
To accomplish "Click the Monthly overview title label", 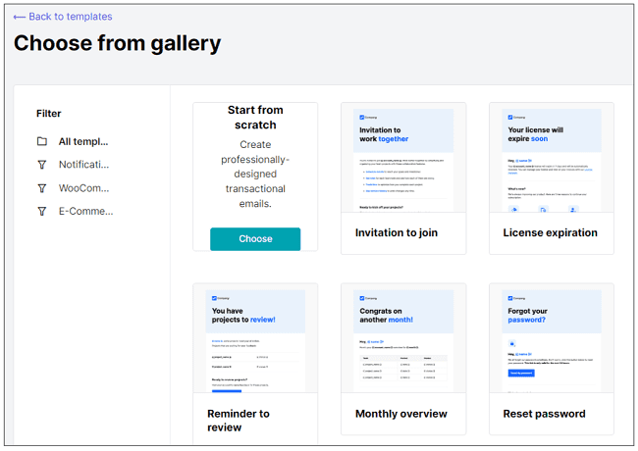I will click(x=400, y=414).
